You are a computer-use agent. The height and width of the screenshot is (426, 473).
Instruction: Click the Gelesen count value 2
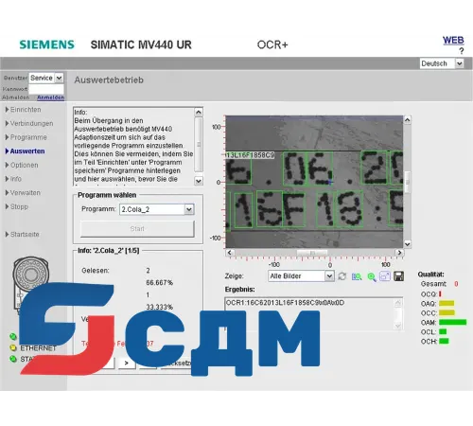(149, 271)
